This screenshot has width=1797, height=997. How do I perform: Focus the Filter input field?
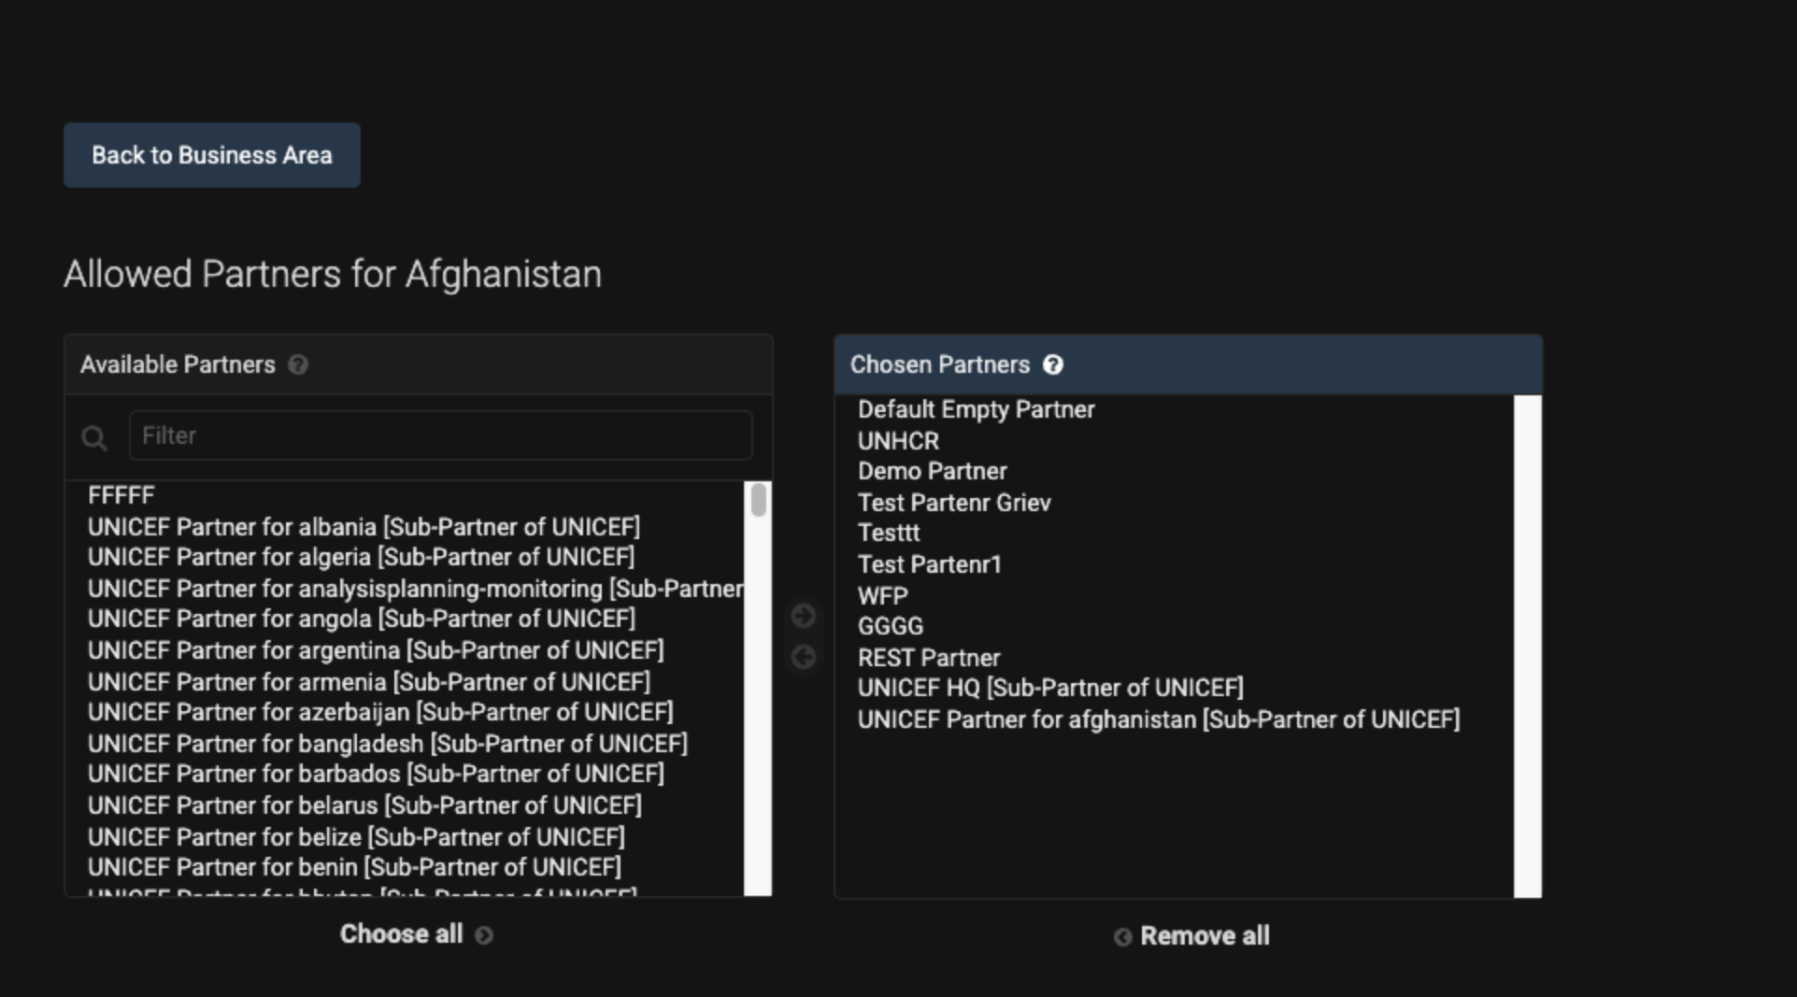440,435
